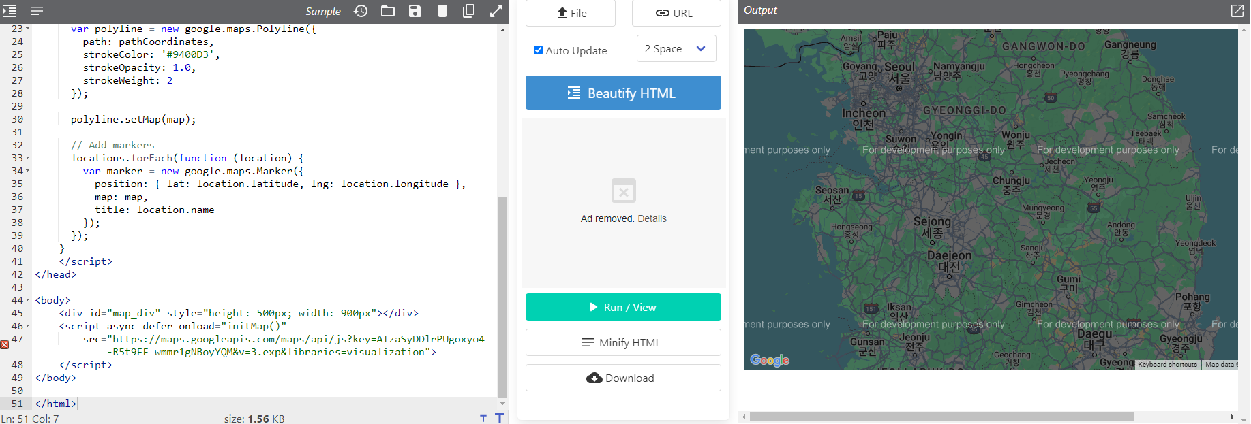The height and width of the screenshot is (424, 1251).
Task: Load the Sample code
Action: [x=322, y=11]
